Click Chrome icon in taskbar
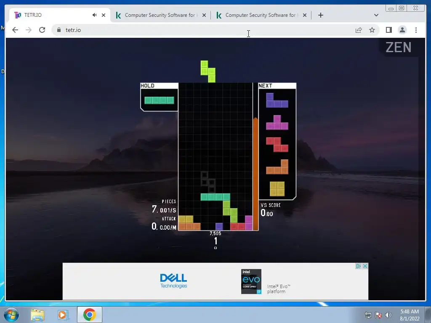 pos(89,315)
